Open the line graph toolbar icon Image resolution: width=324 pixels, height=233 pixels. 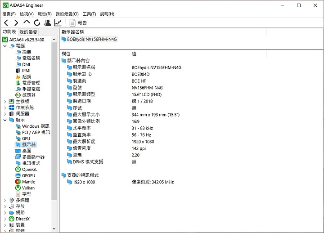[58, 22]
